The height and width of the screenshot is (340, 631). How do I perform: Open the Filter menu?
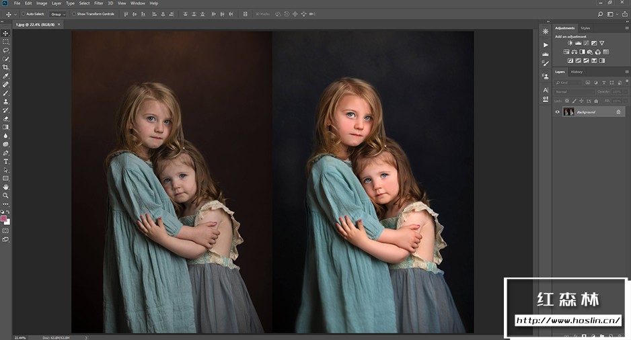click(x=99, y=3)
